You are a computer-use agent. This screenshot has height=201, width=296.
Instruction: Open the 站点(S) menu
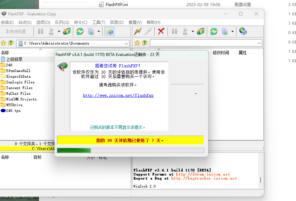pos(25,22)
